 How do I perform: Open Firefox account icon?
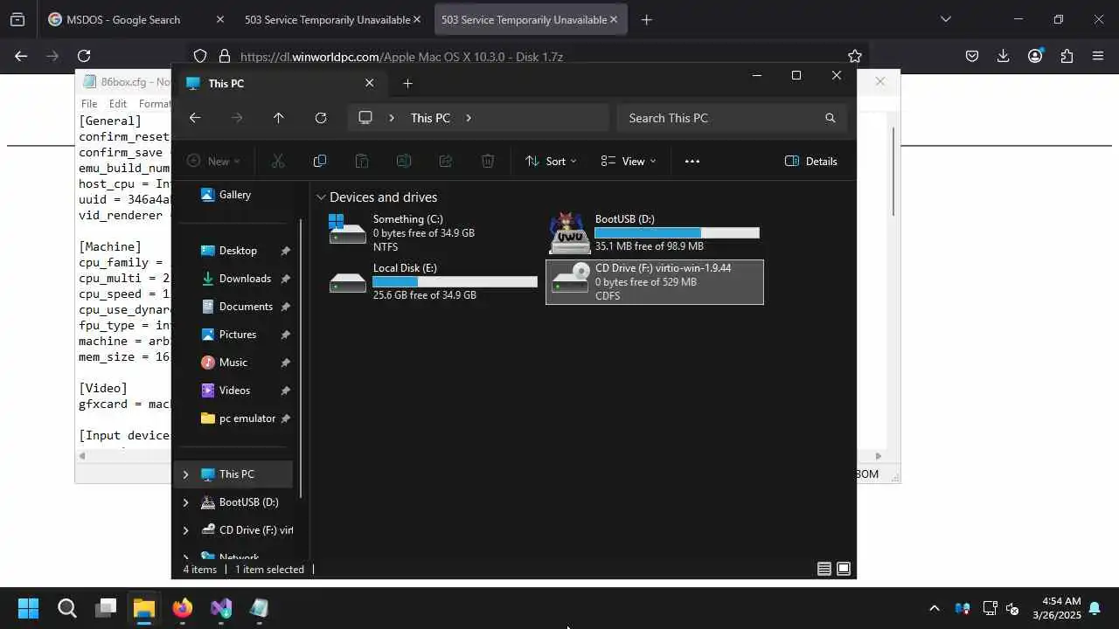(x=1035, y=56)
